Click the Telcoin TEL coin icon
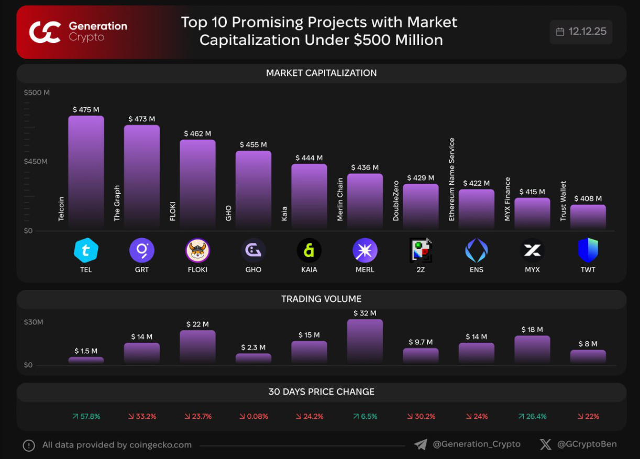This screenshot has width=640, height=459. tap(86, 250)
